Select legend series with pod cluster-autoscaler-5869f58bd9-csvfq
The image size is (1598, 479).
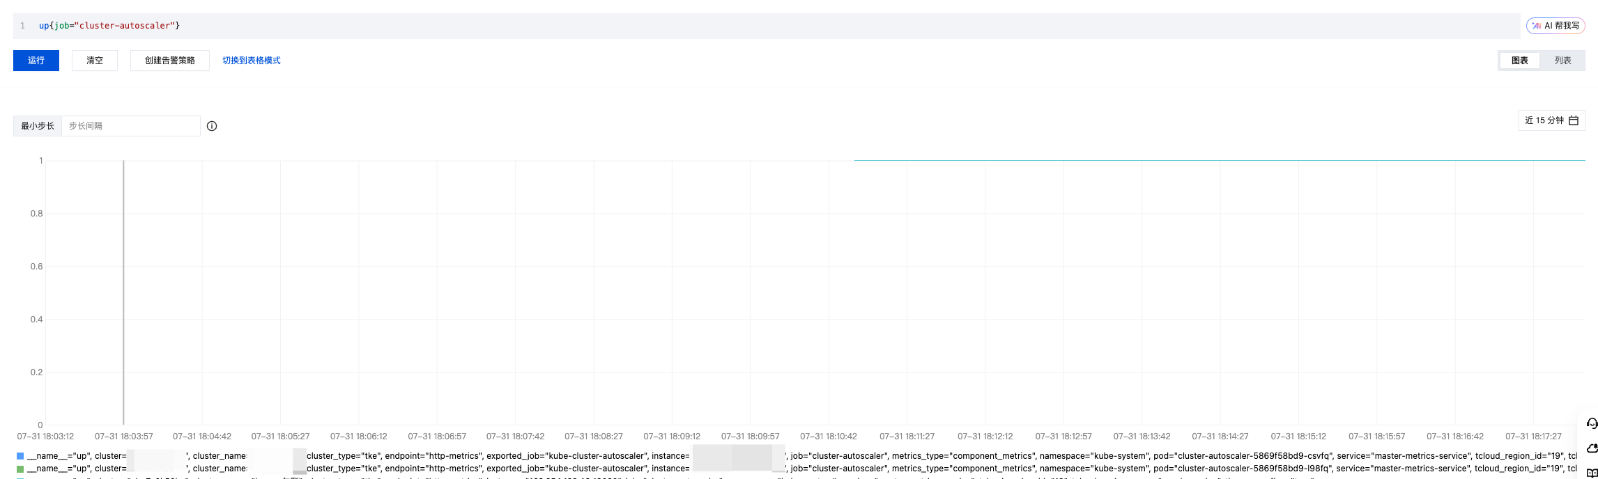pos(797,456)
